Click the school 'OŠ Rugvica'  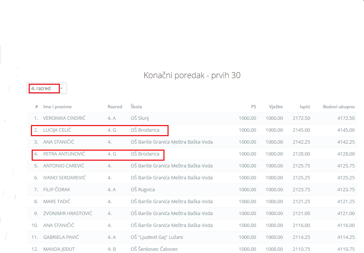[143, 190]
